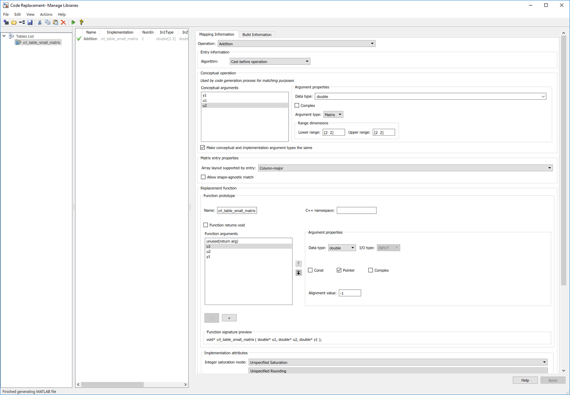Click the C++ namespace input field
Screen dimensions: 570x395
[357, 210]
